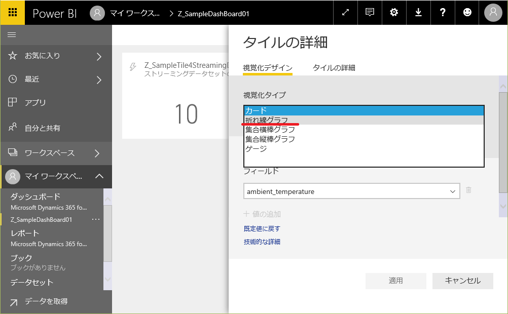508x314 pixels.
Task: Click the sidebar list scroll down arrow
Action: coord(107,279)
